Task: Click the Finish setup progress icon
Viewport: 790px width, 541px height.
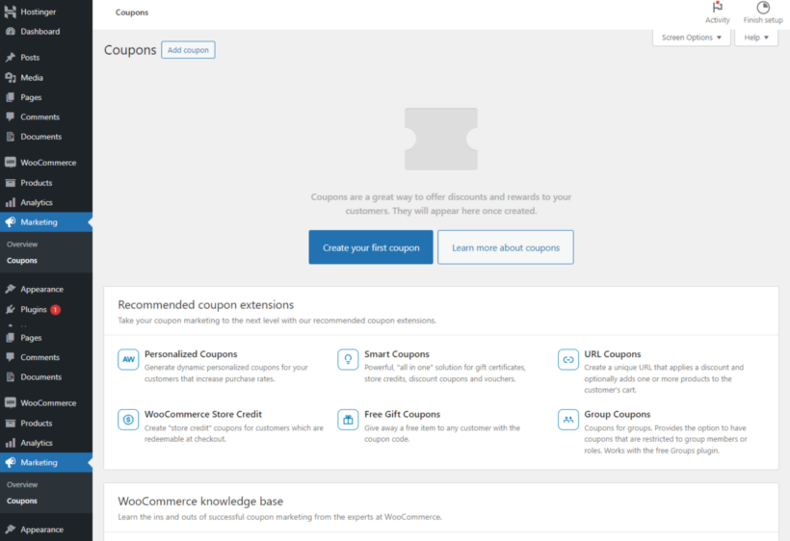Action: pyautogui.click(x=762, y=8)
